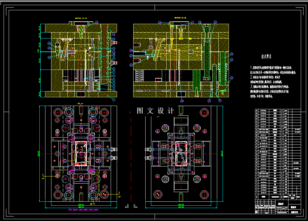Click the 图文设计 text in the drawing
Viewport: 308px width, 221px height.
pos(156,111)
